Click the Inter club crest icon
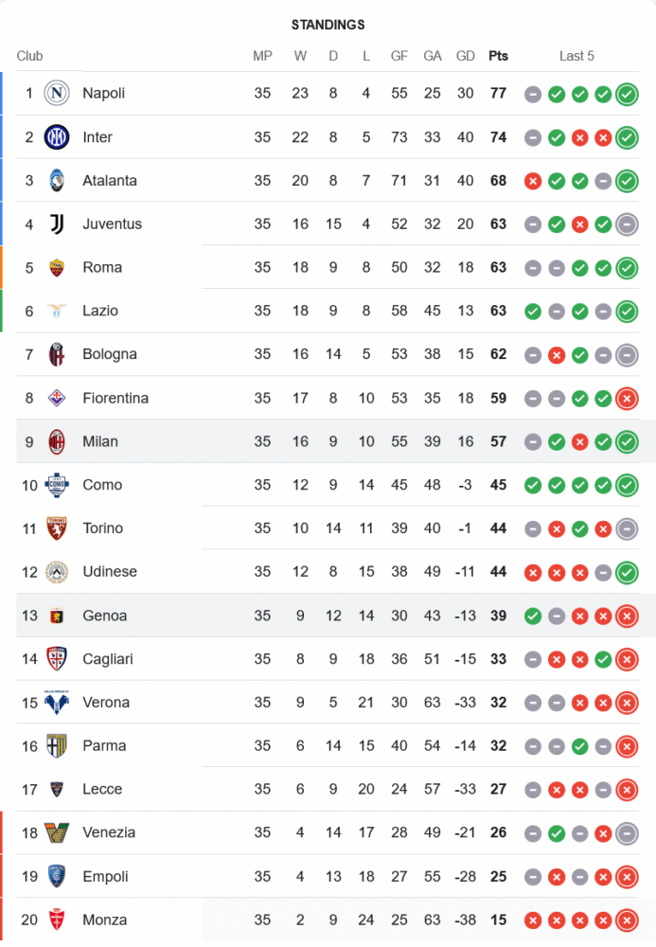The height and width of the screenshot is (947, 656). pyautogui.click(x=57, y=137)
